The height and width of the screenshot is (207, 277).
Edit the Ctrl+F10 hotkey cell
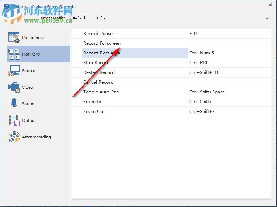(x=230, y=63)
